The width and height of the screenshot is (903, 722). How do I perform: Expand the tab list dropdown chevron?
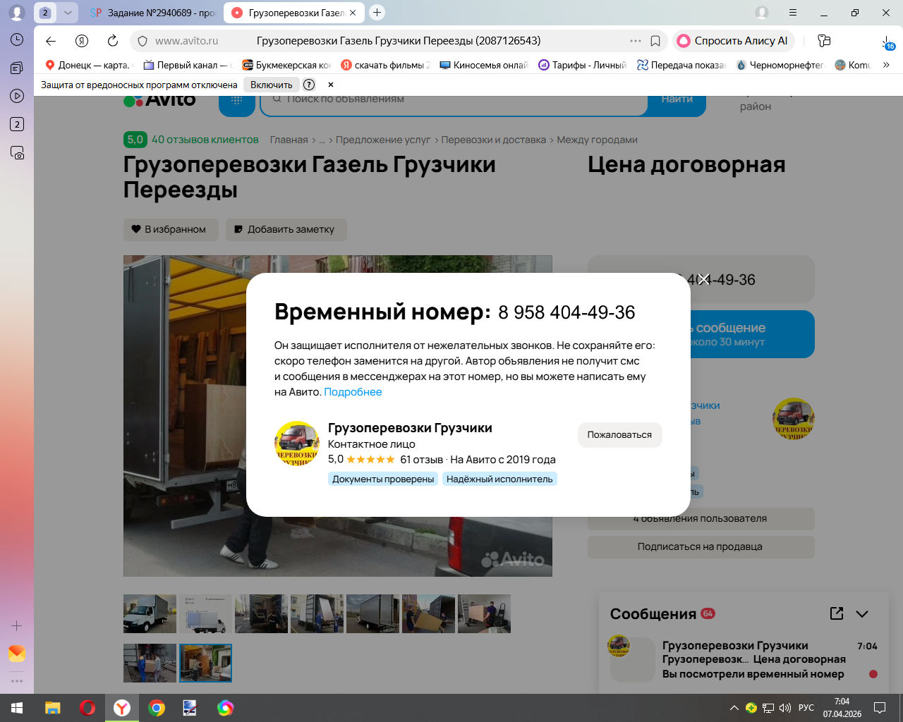(68, 13)
